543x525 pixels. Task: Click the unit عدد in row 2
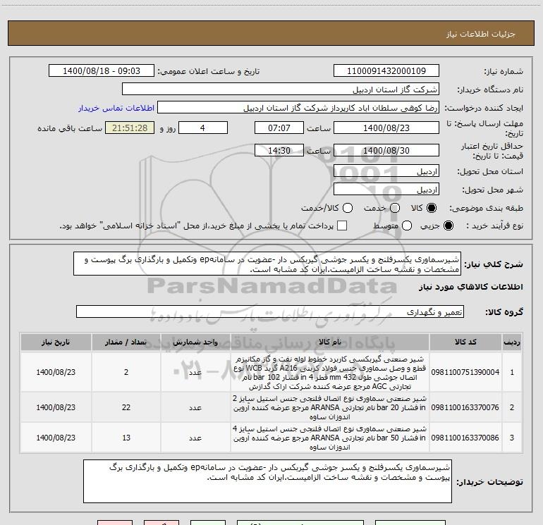click(195, 408)
